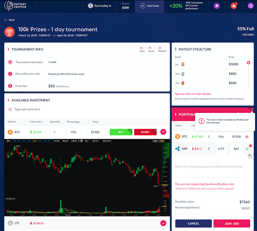This screenshot has height=231, width=257.
Task: Click the orange trophy tournament icon
Action: 9,32
